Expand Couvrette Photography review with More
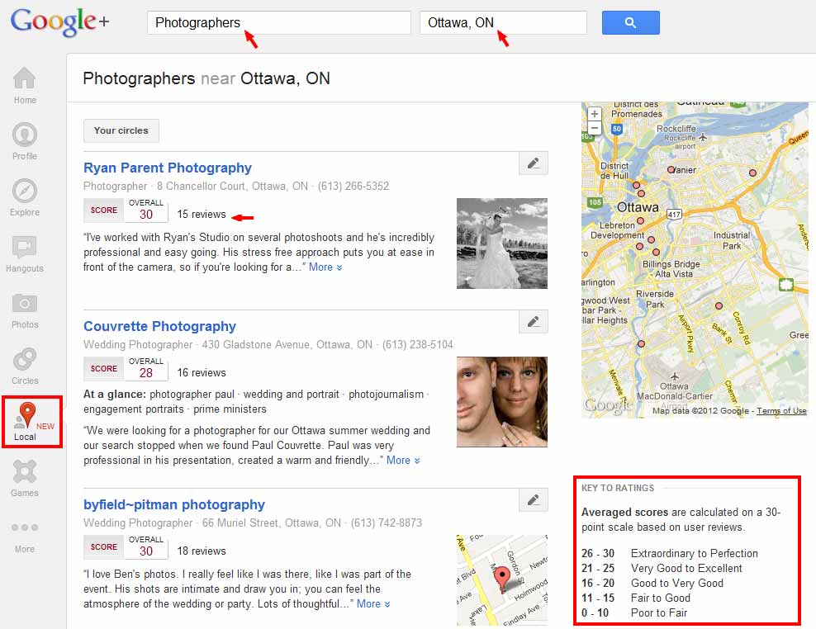Screen dimensions: 816x629 click(403, 460)
